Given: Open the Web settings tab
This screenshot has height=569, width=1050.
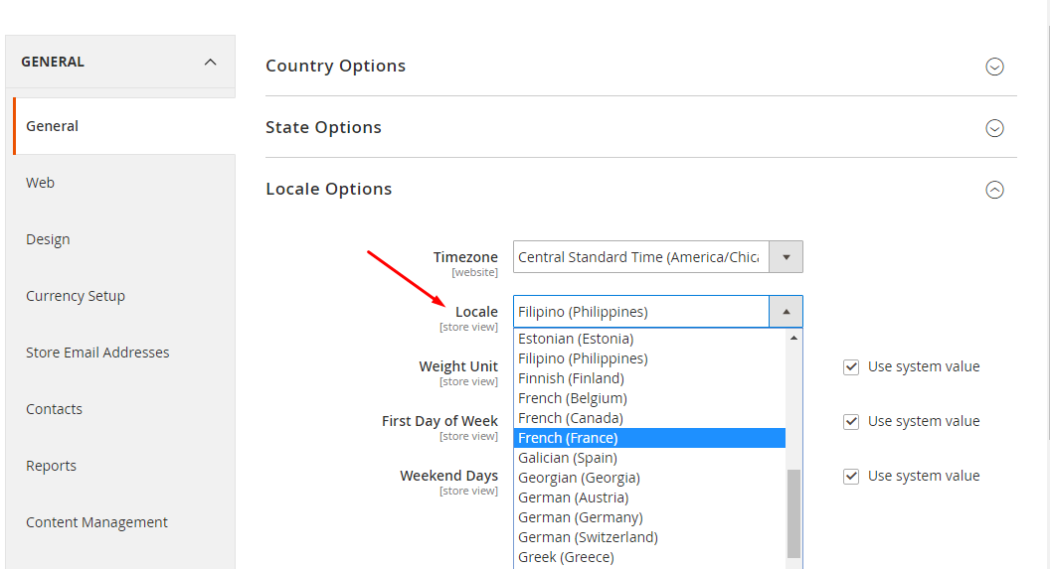Looking at the screenshot, I should tap(41, 183).
